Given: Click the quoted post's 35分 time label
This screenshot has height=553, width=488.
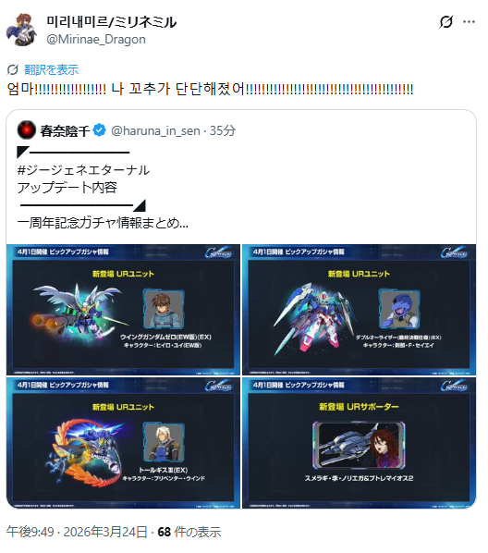Looking at the screenshot, I should pyautogui.click(x=223, y=130).
